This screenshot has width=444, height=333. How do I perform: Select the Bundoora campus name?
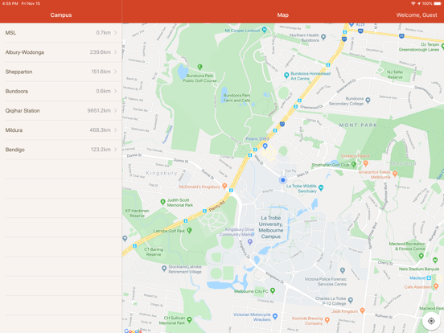click(16, 91)
